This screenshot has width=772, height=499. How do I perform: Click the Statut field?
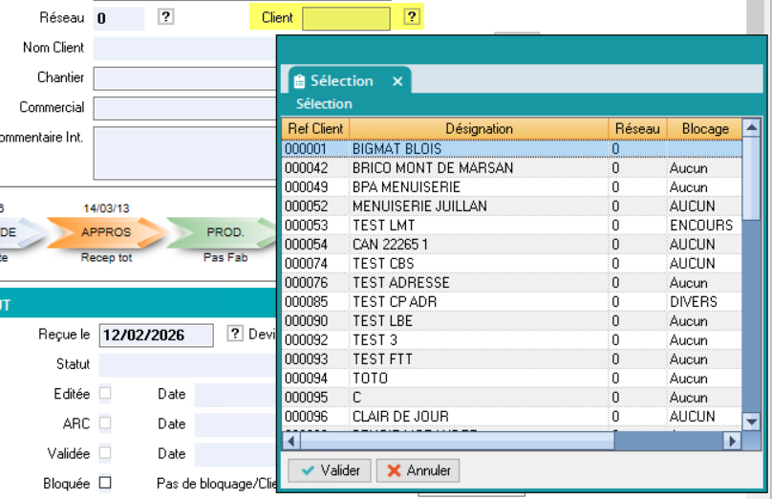pyautogui.click(x=188, y=365)
